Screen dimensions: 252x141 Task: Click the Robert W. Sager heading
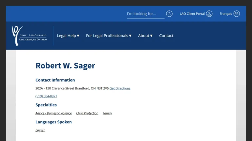[65, 66]
